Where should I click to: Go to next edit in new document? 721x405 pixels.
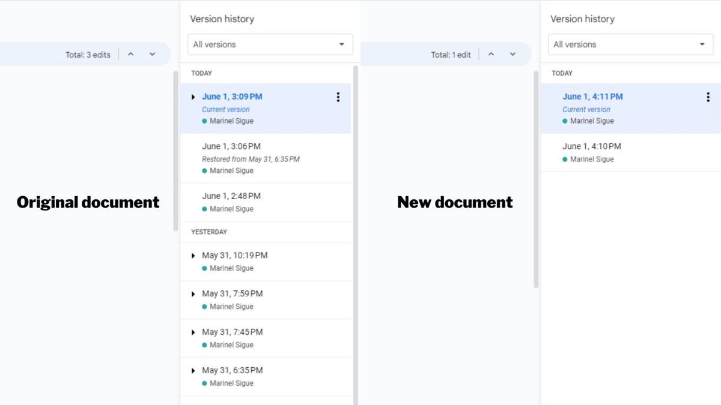(513, 55)
